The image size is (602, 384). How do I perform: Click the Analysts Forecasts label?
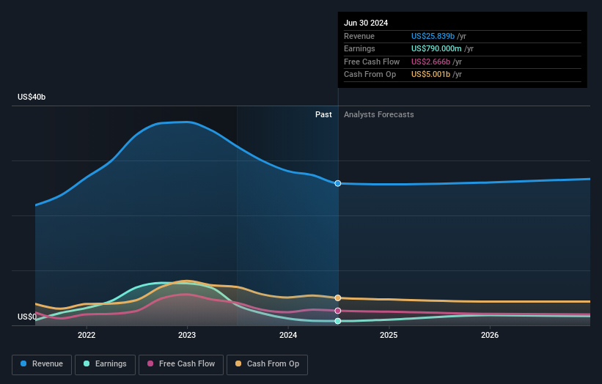tap(379, 115)
